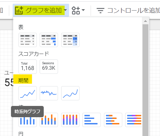Viewport: 160px width, 136px height.
Task: Insert the smoothed time series chart
Action: (70, 93)
